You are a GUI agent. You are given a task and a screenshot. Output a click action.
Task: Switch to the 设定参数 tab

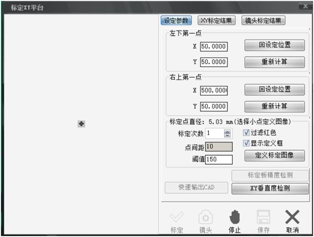coord(176,20)
